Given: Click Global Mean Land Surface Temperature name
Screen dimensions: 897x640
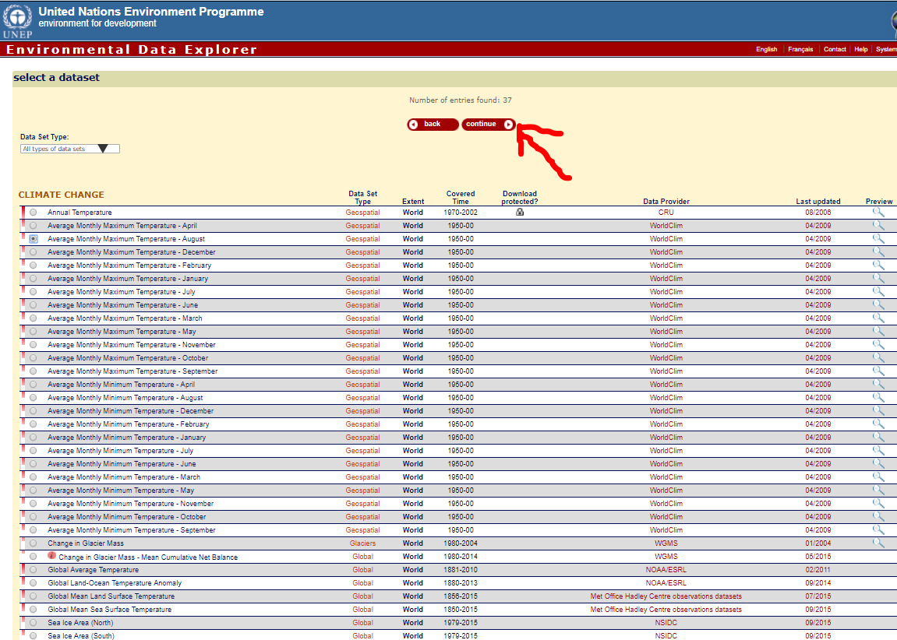Looking at the screenshot, I should click(111, 596).
